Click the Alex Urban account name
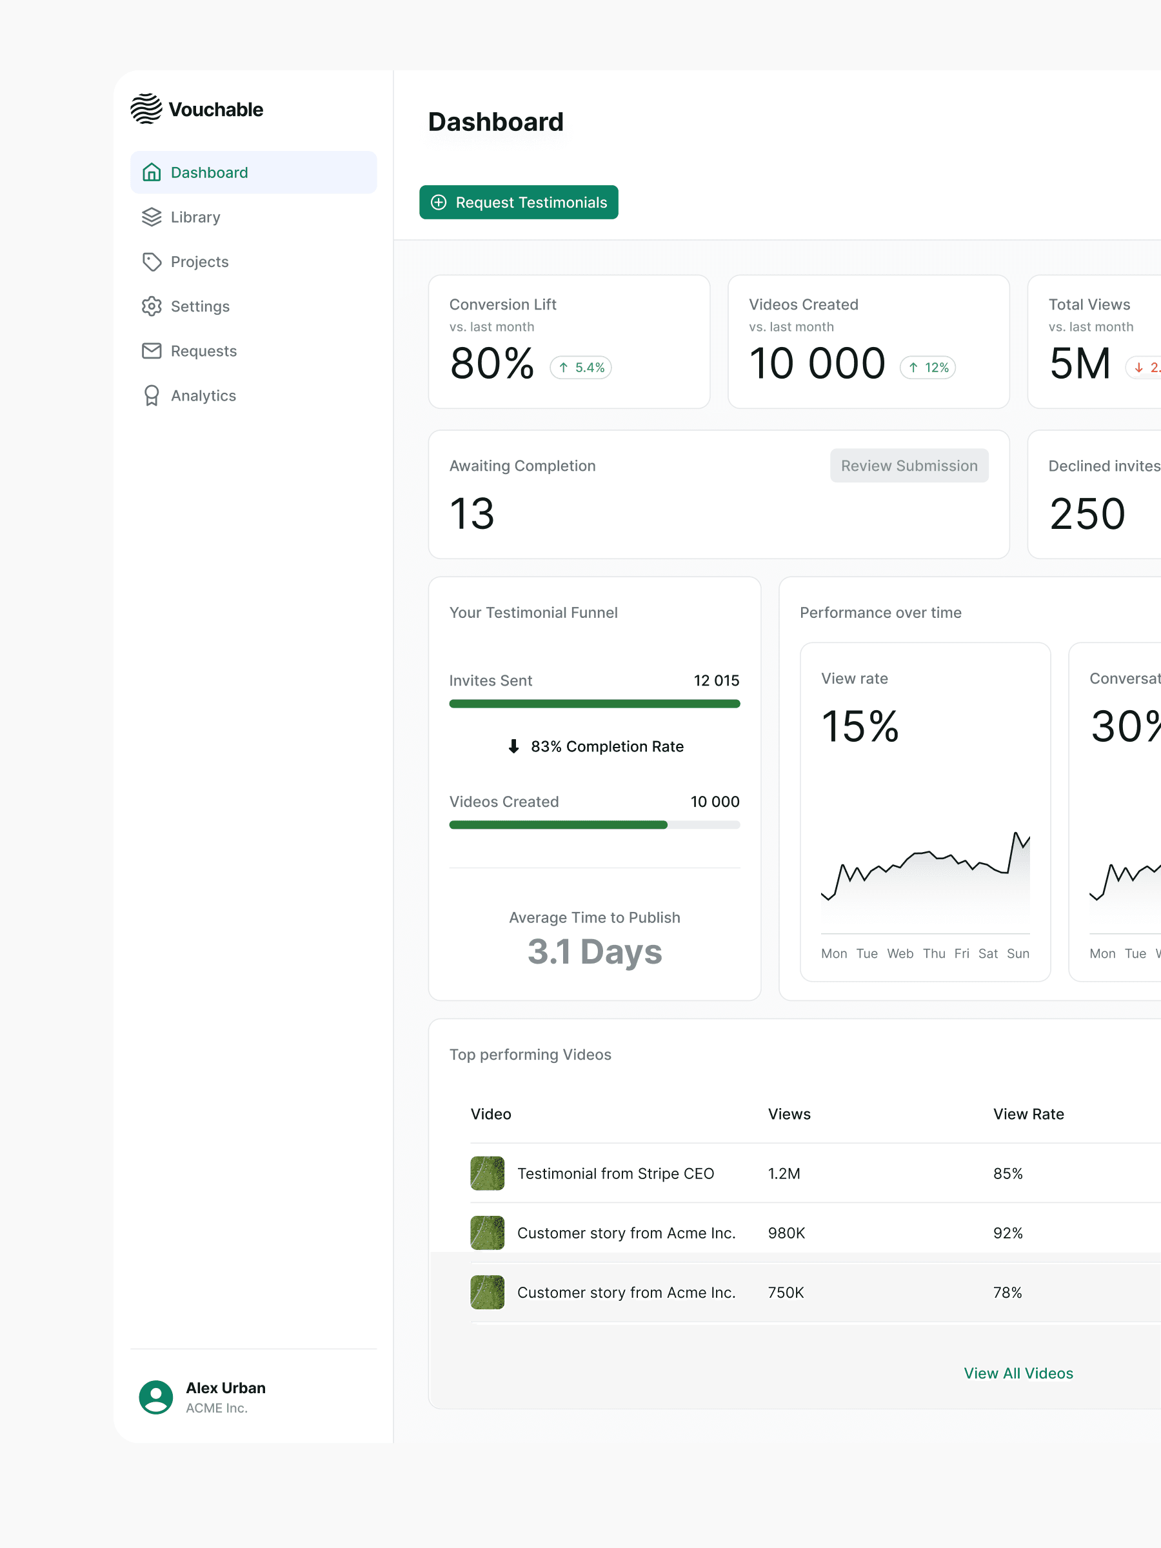Screen dimensions: 1161x1548 tap(225, 1388)
